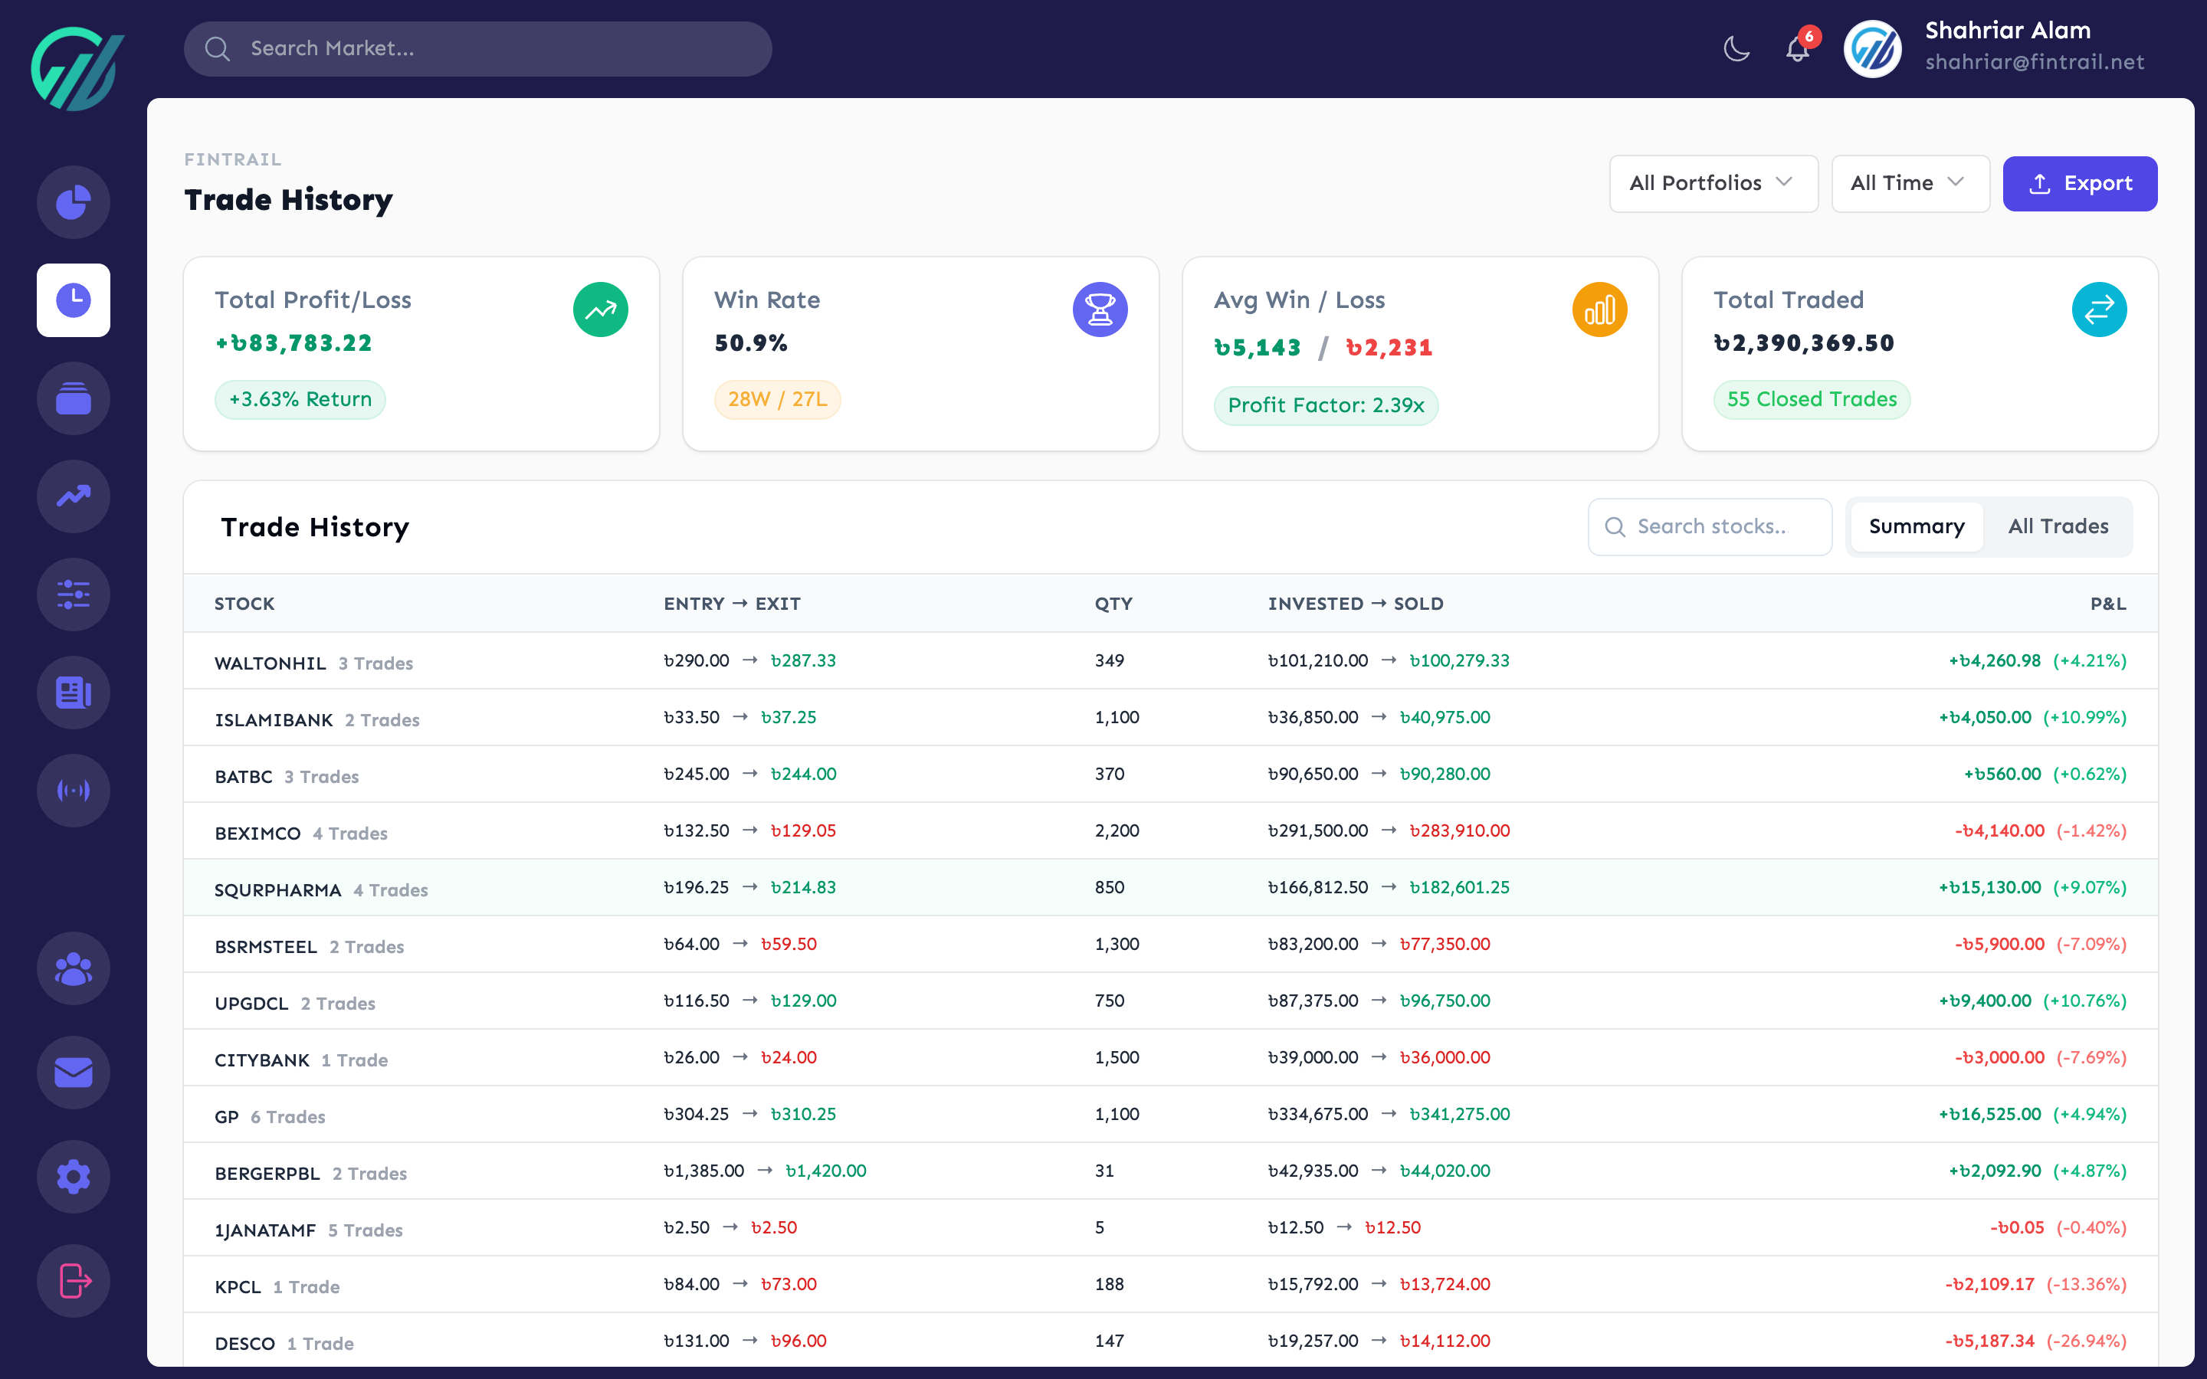Open the pie chart dashboard icon
Viewport: 2207px width, 1379px height.
pyautogui.click(x=73, y=201)
